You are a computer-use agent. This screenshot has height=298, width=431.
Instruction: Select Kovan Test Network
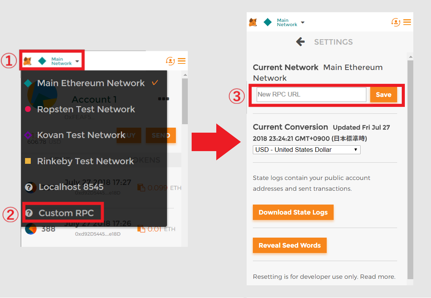click(94, 135)
